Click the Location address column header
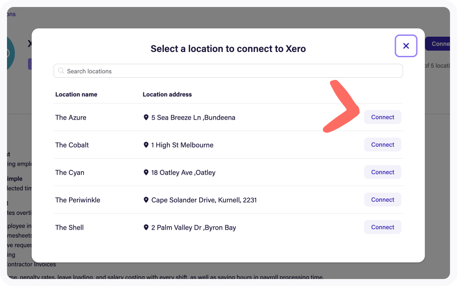 tap(167, 94)
